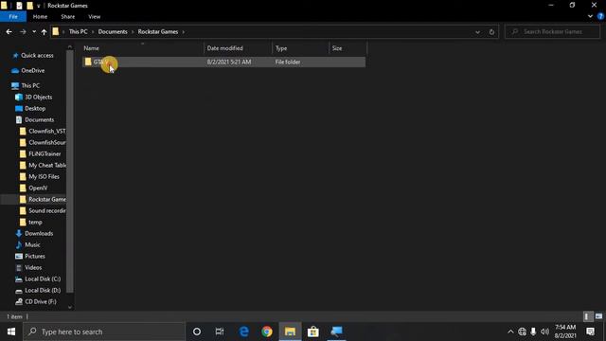Open the Windows Start menu
606x341 pixels.
pos(11,332)
